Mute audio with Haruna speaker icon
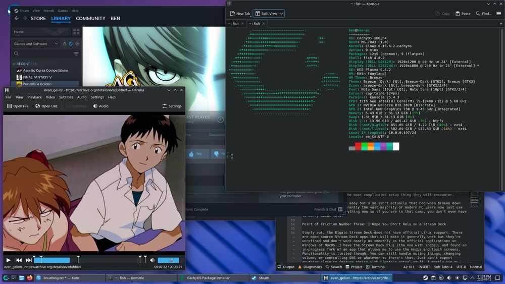505x284 pixels. (153, 260)
